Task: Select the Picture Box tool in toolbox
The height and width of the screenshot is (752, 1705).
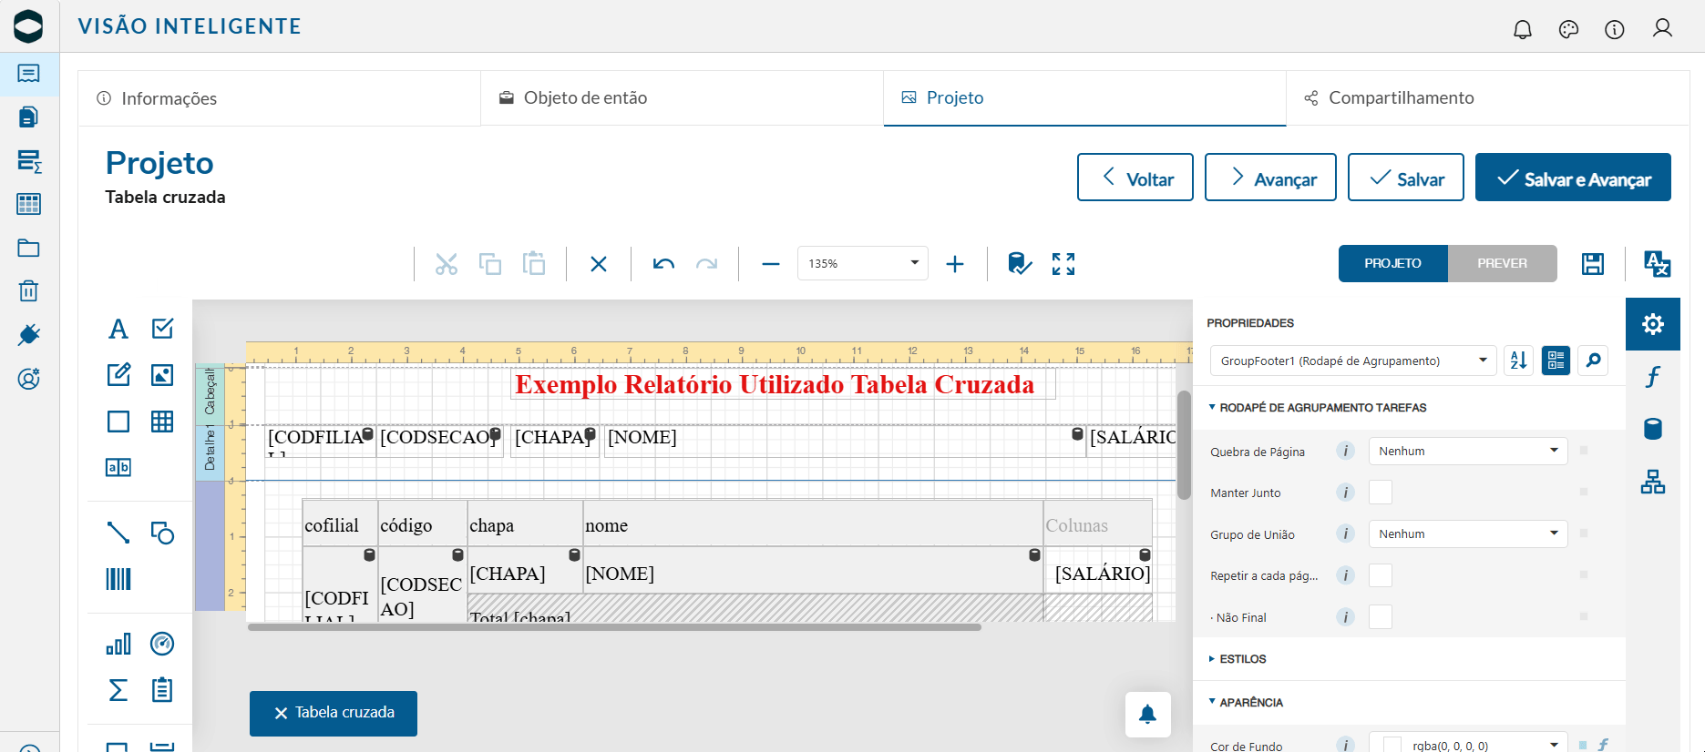Action: tap(162, 374)
